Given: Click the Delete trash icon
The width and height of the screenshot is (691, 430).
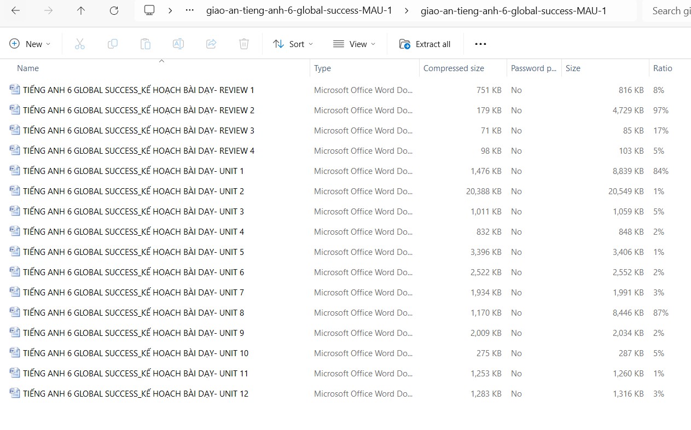Looking at the screenshot, I should 244,44.
